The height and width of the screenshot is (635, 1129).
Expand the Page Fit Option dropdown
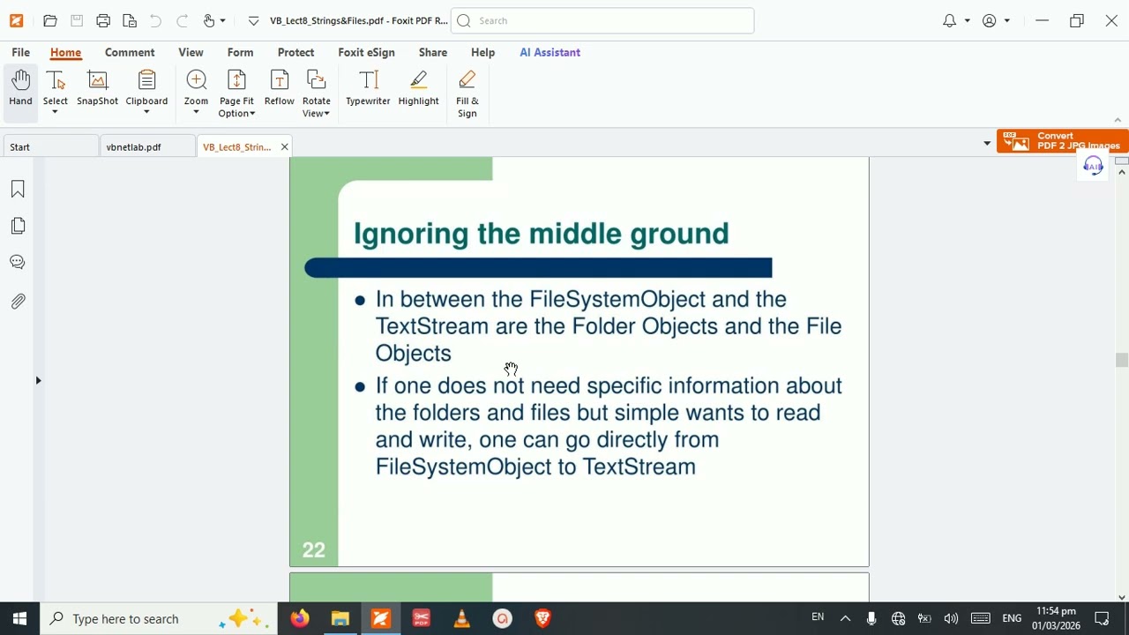click(x=252, y=114)
